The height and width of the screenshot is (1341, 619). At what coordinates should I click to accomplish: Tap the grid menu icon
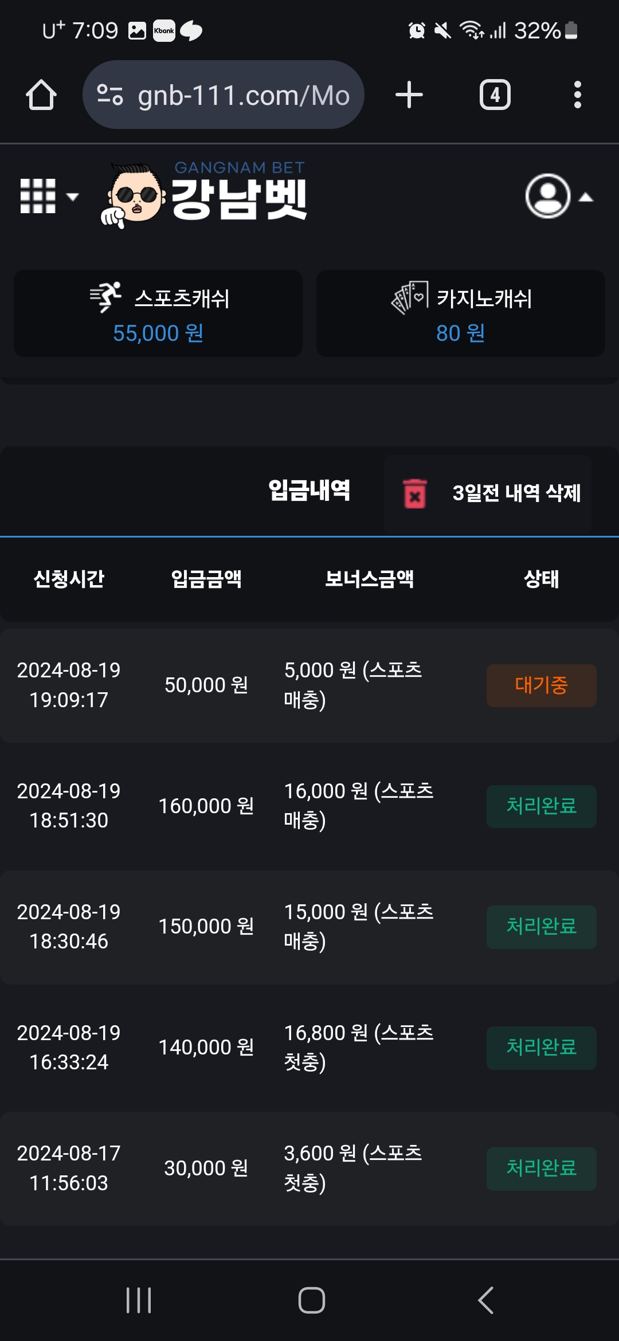(x=38, y=197)
